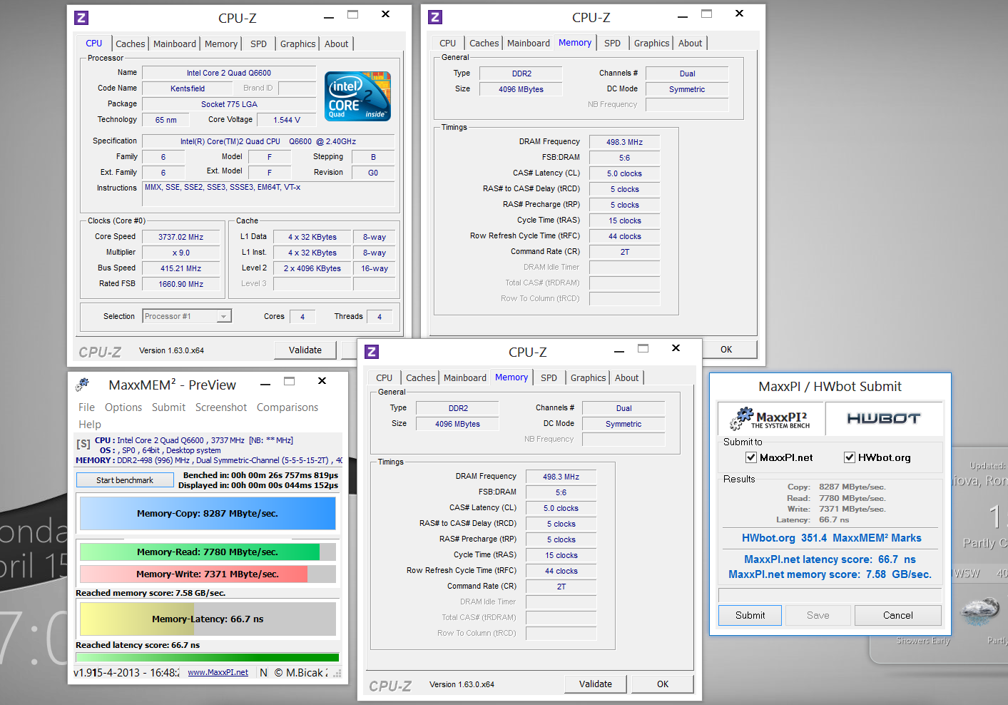This screenshot has width=1008, height=705.
Task: Click OK in the top-right CPU-Z window
Action: pyautogui.click(x=726, y=349)
